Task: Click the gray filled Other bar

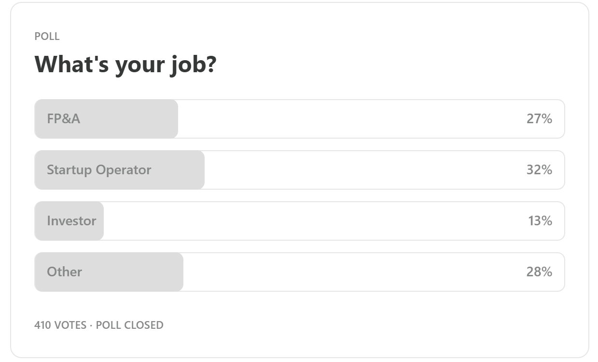Action: 109,272
